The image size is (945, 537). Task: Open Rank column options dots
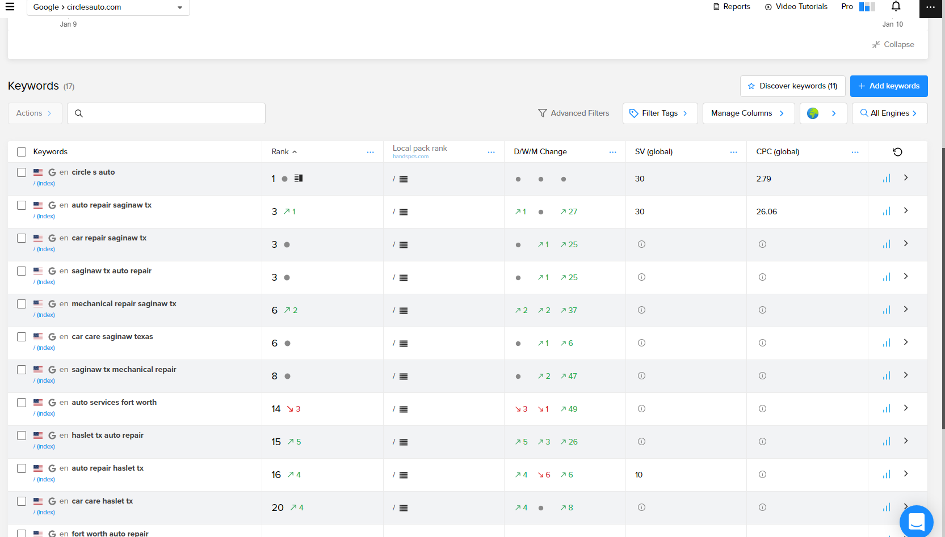point(370,152)
